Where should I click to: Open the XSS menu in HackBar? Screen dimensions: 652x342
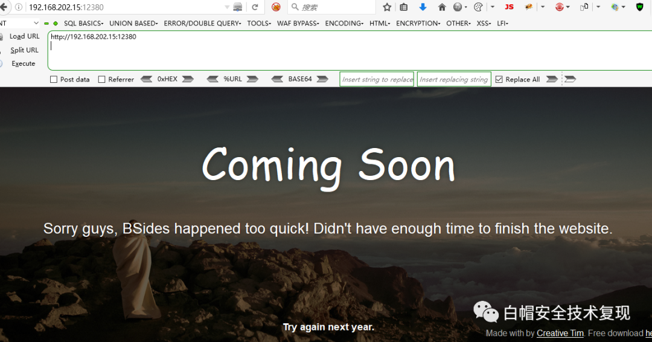point(484,24)
